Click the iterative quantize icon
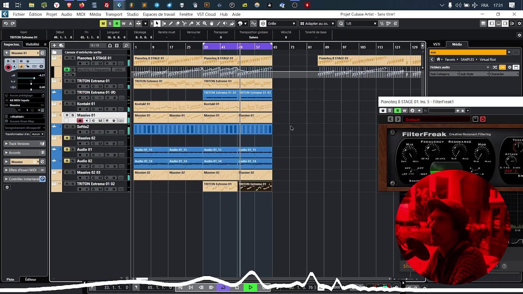523x294 pixels. point(382,23)
